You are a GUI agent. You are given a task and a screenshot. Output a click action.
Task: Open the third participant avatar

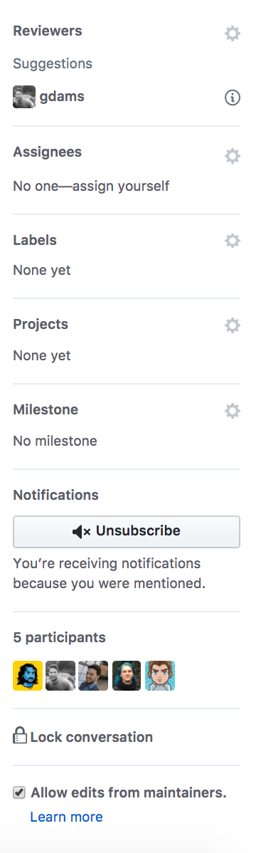click(x=93, y=676)
